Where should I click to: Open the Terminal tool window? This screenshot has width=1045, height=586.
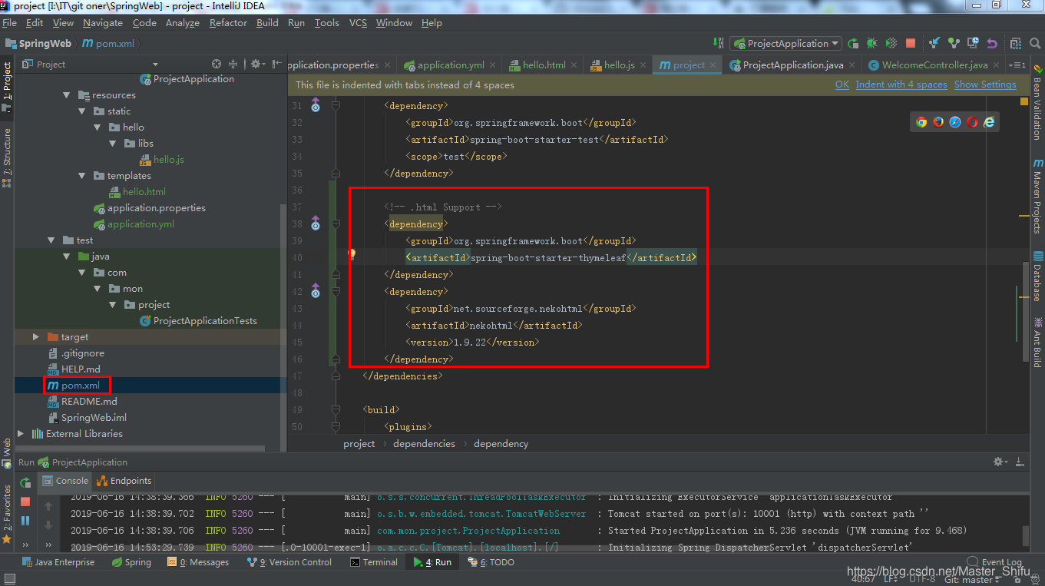pos(374,562)
